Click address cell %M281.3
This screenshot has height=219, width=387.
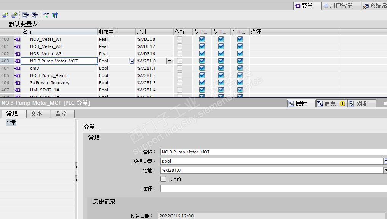tap(154, 83)
